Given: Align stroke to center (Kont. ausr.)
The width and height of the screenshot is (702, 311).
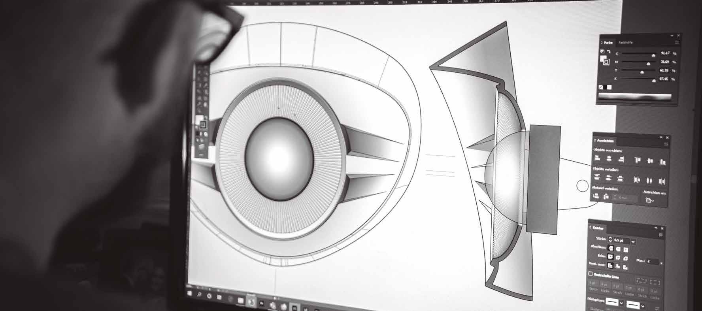Looking at the screenshot, I should click(610, 265).
